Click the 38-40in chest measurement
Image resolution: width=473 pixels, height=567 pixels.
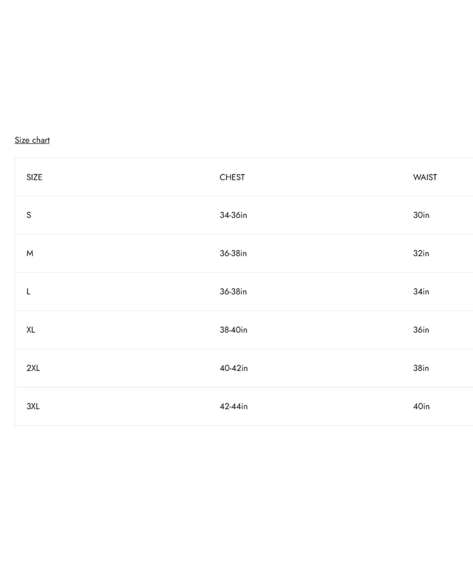[233, 330]
